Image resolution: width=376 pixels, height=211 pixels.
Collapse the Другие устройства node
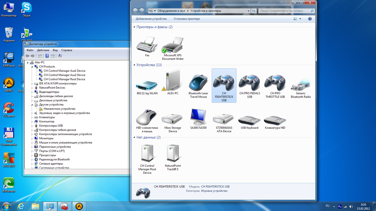32,105
